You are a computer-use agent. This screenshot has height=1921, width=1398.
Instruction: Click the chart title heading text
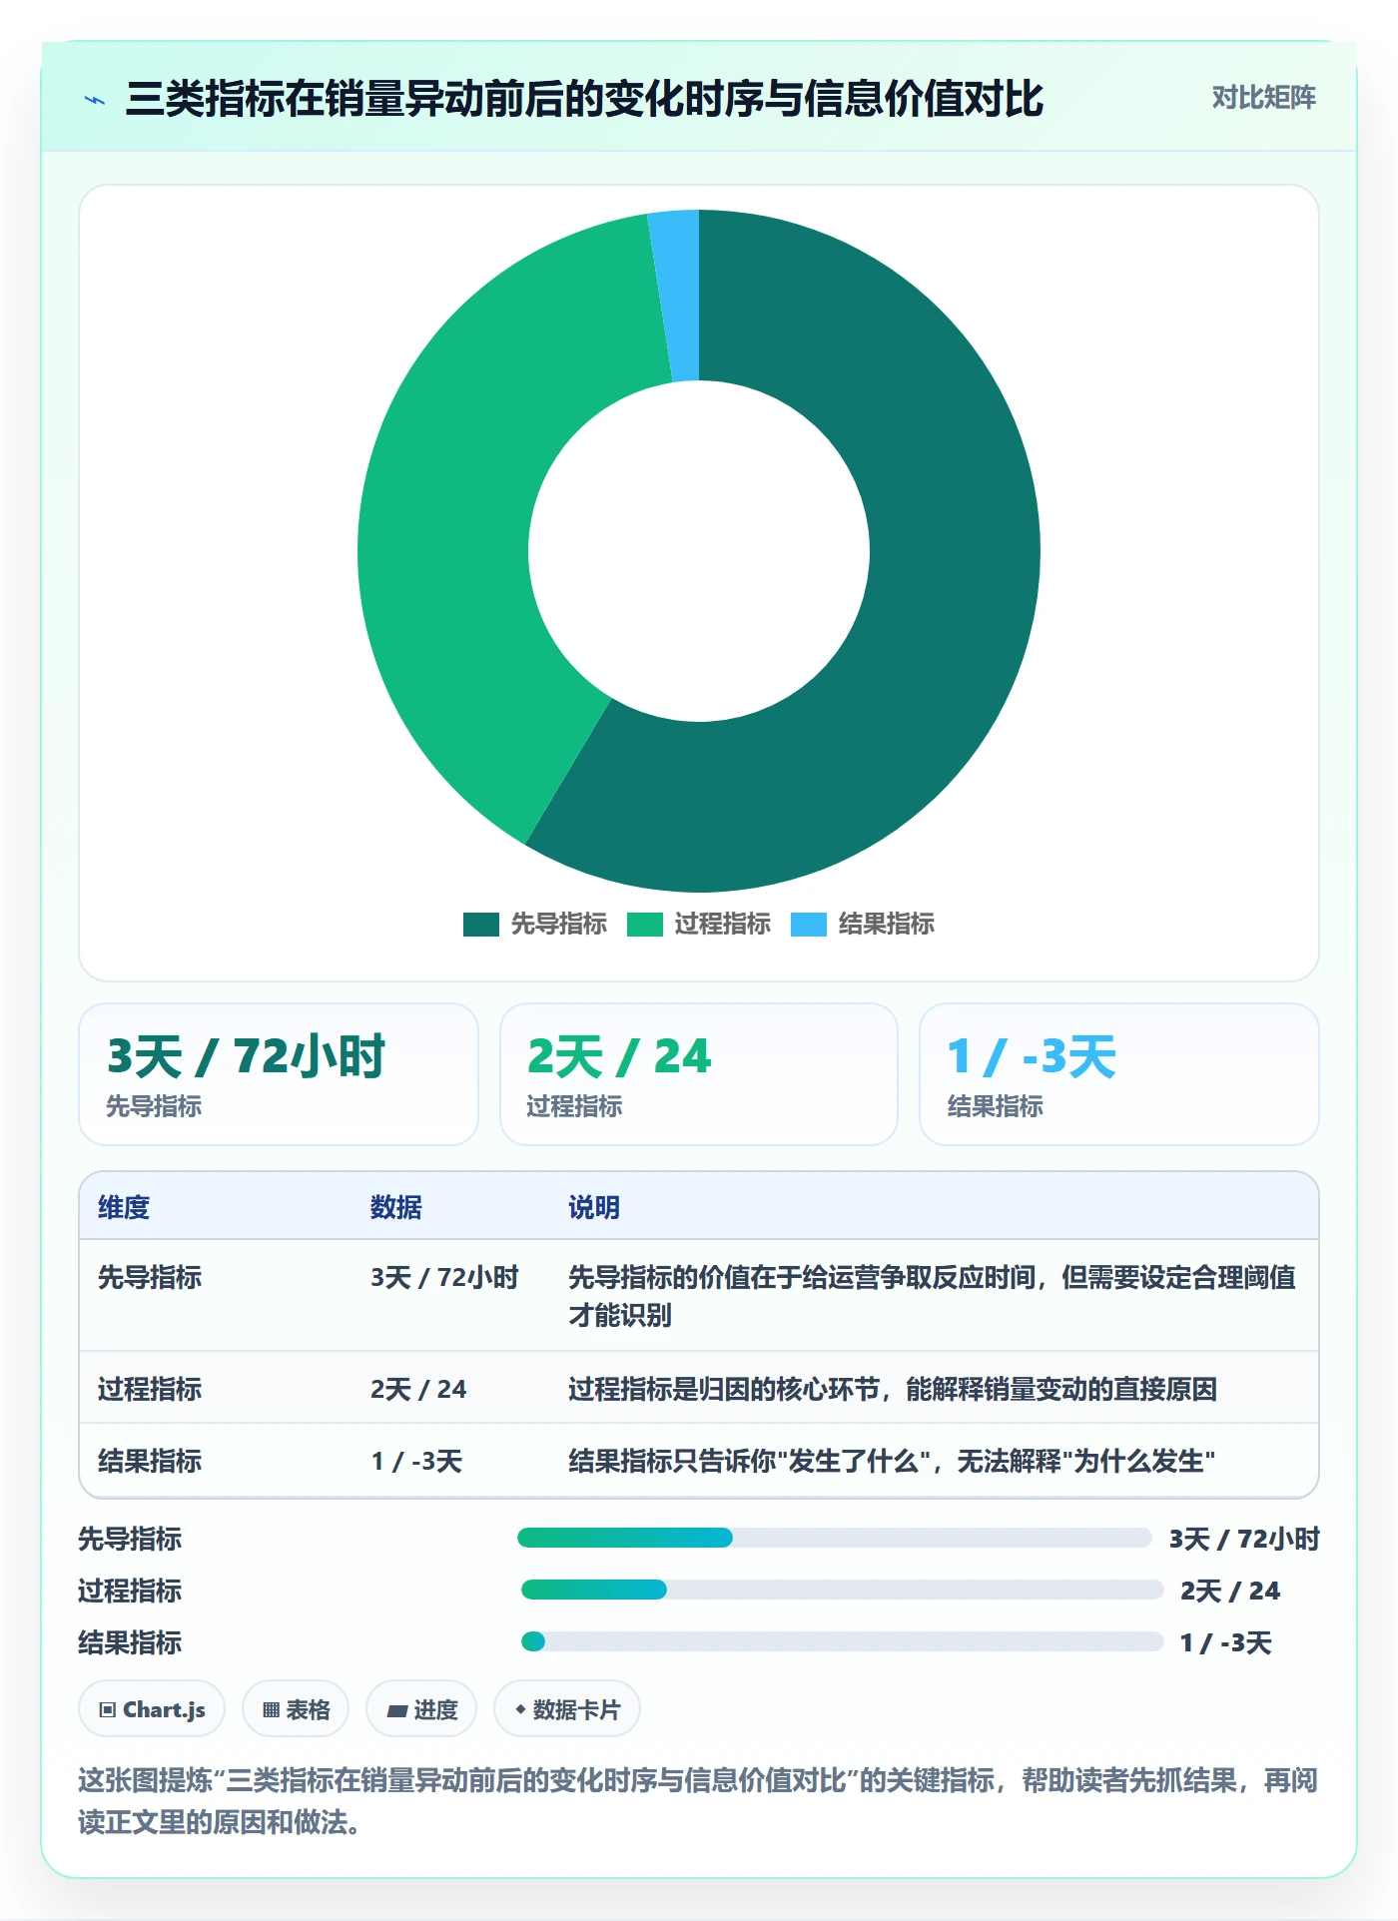[584, 99]
